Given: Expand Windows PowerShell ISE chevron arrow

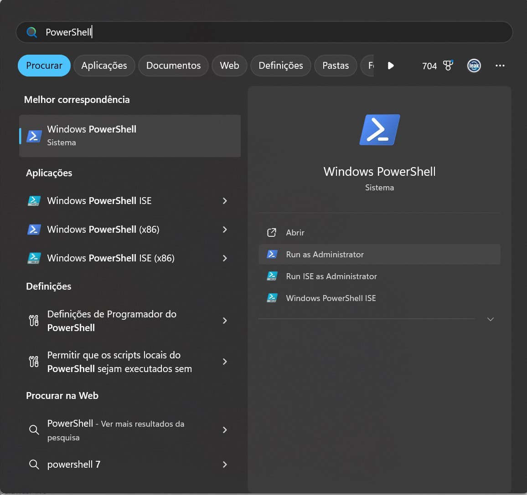Looking at the screenshot, I should tap(225, 201).
